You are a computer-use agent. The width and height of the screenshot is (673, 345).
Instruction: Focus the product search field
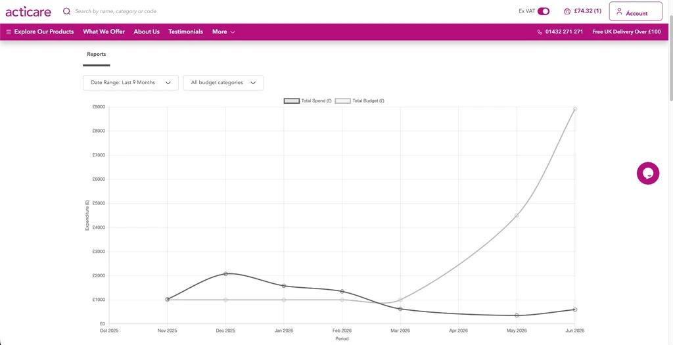116,11
